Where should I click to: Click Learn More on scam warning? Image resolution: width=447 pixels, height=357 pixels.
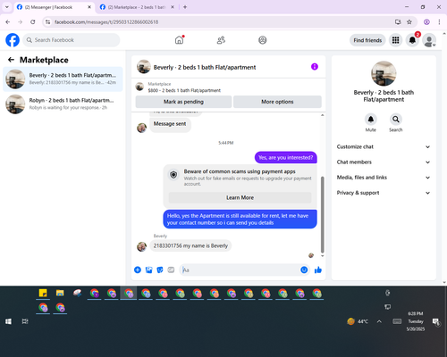click(x=240, y=197)
